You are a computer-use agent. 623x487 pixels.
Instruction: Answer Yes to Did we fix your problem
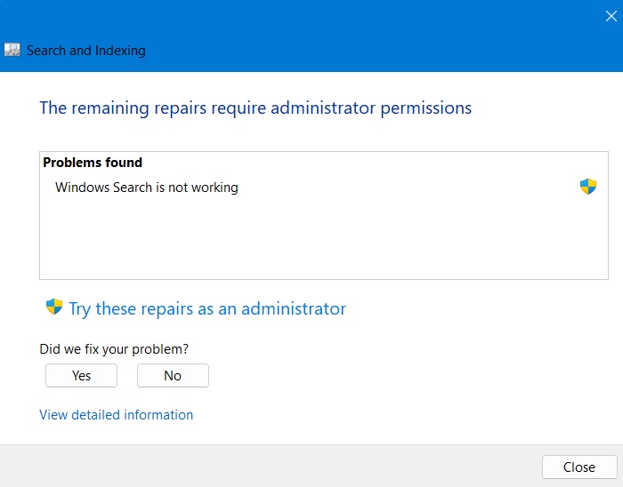pyautogui.click(x=82, y=375)
